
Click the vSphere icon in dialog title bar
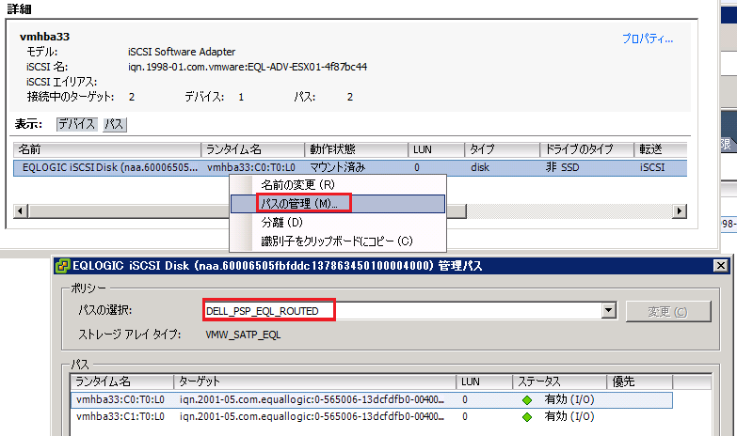(x=62, y=266)
